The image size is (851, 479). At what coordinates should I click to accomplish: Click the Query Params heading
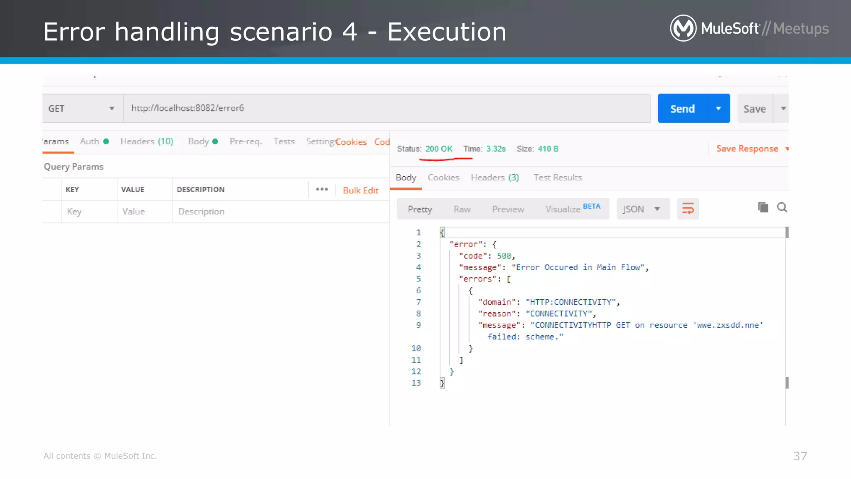click(x=74, y=167)
